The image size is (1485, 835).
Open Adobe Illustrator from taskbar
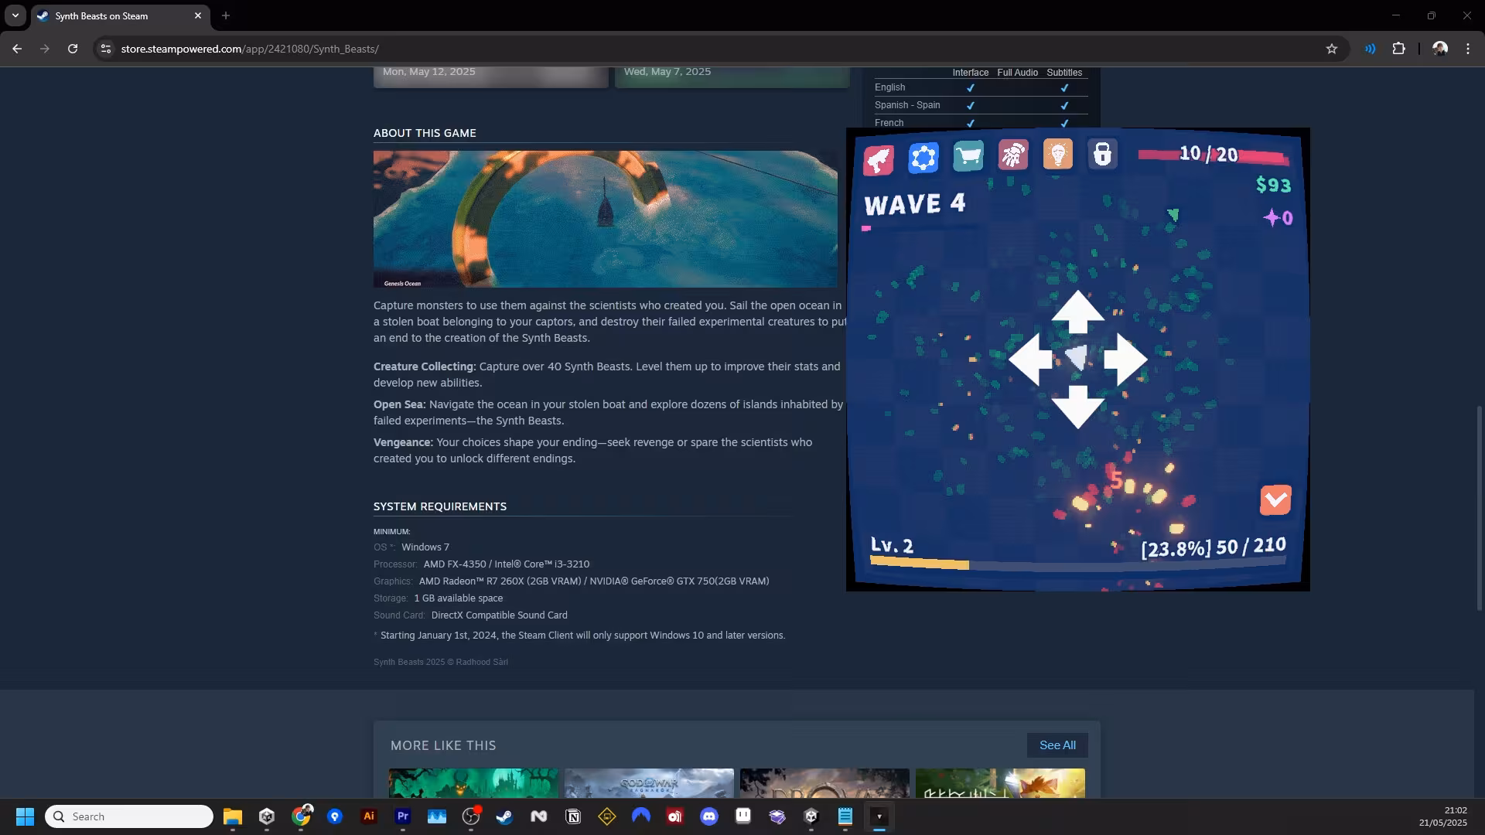369,816
